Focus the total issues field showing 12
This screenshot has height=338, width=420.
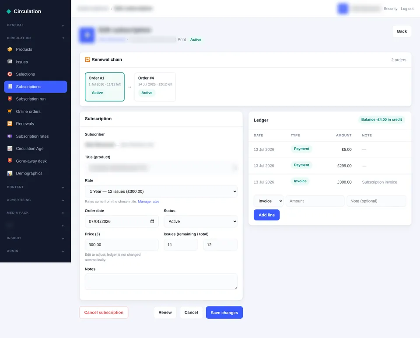220,244
